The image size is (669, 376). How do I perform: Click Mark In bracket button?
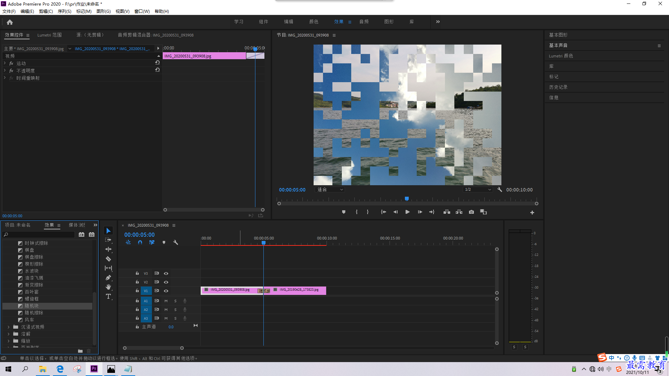tap(356, 212)
